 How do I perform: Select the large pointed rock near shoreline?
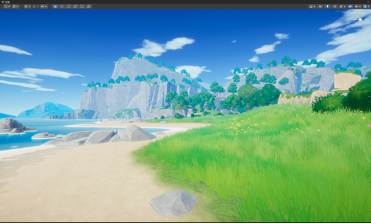(133, 133)
